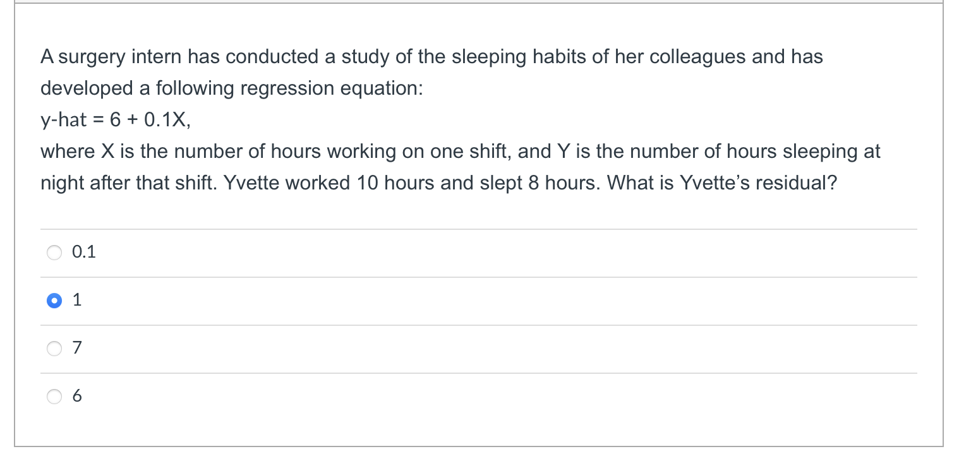Click the answer label text 6
The image size is (971, 449).
coord(77,396)
